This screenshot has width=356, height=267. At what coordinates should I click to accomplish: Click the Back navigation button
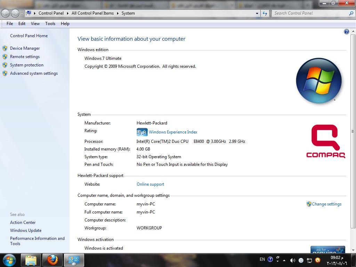coord(6,14)
